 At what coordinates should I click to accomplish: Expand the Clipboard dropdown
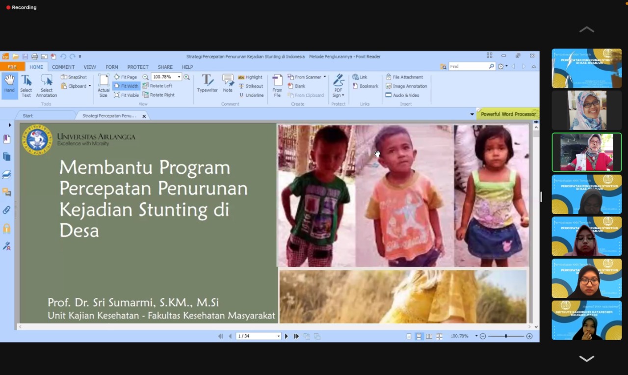[90, 86]
